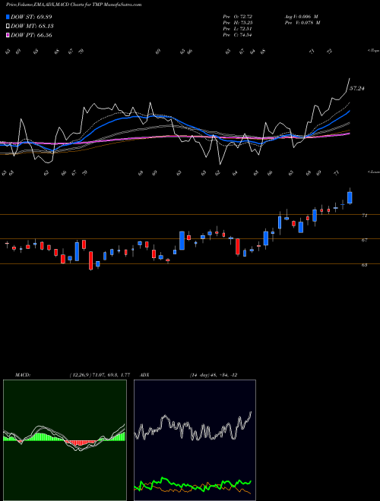The width and height of the screenshot is (380, 501).
Task: Select the 'DOW PT: 66.56' legend text
Action: 31,35
